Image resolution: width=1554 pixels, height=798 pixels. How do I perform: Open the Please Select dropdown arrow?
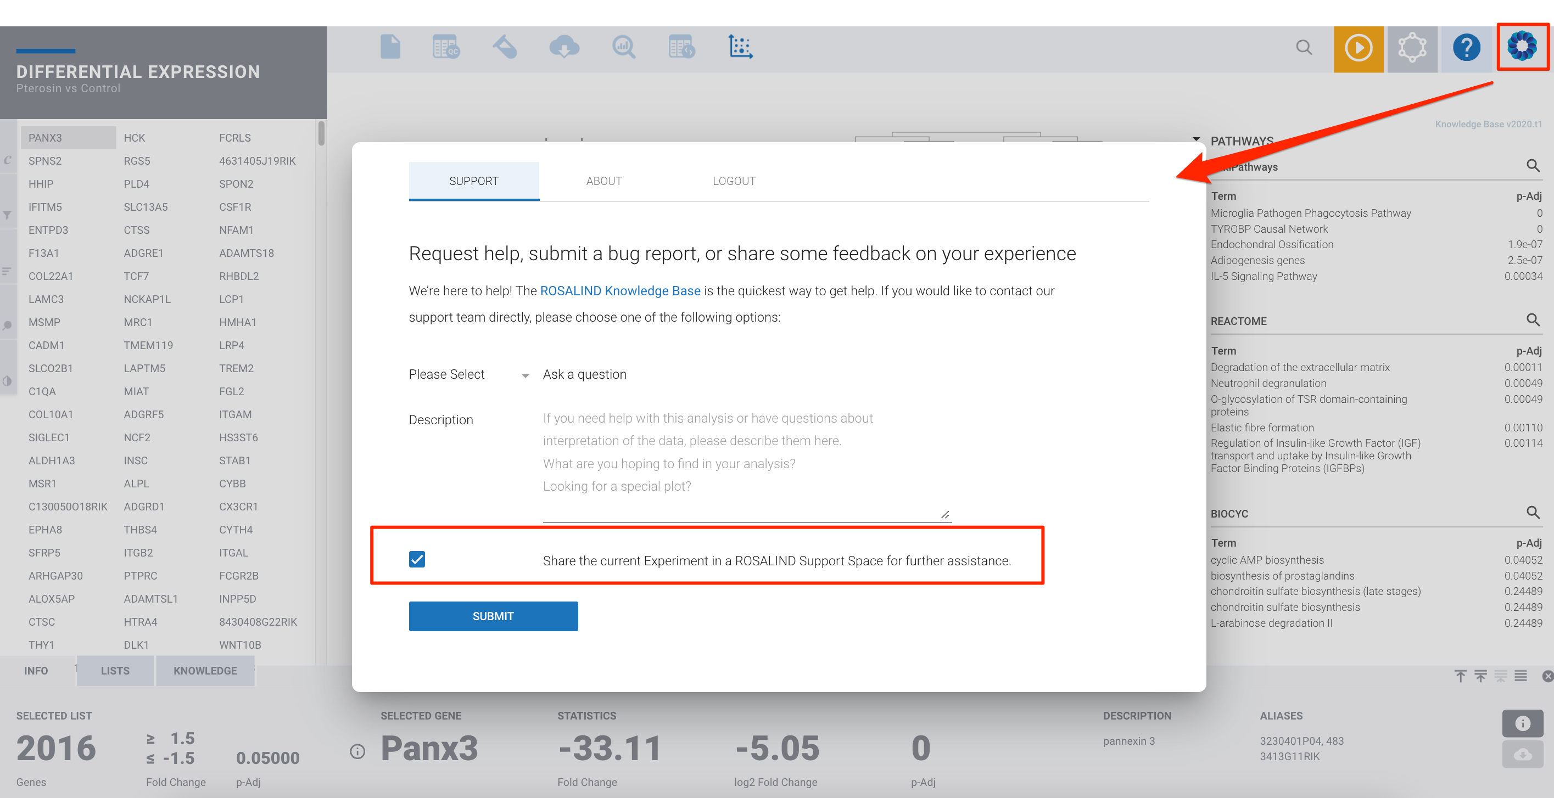click(x=525, y=376)
